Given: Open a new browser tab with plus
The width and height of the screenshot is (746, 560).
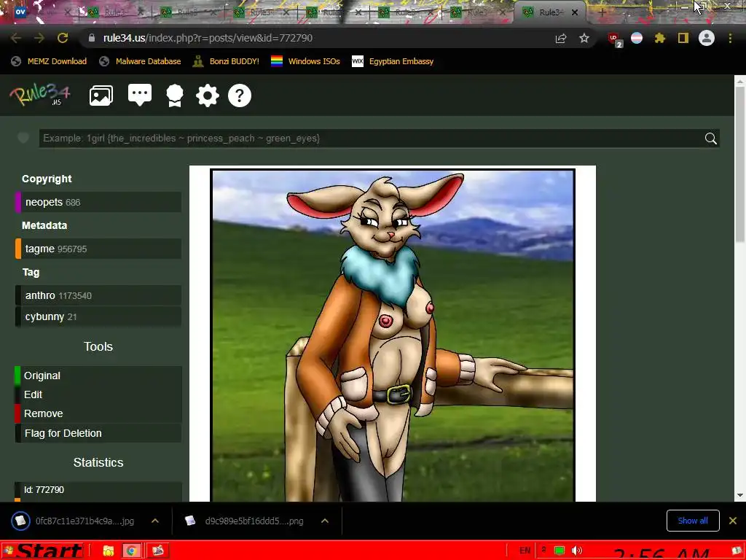Looking at the screenshot, I should pos(602,12).
